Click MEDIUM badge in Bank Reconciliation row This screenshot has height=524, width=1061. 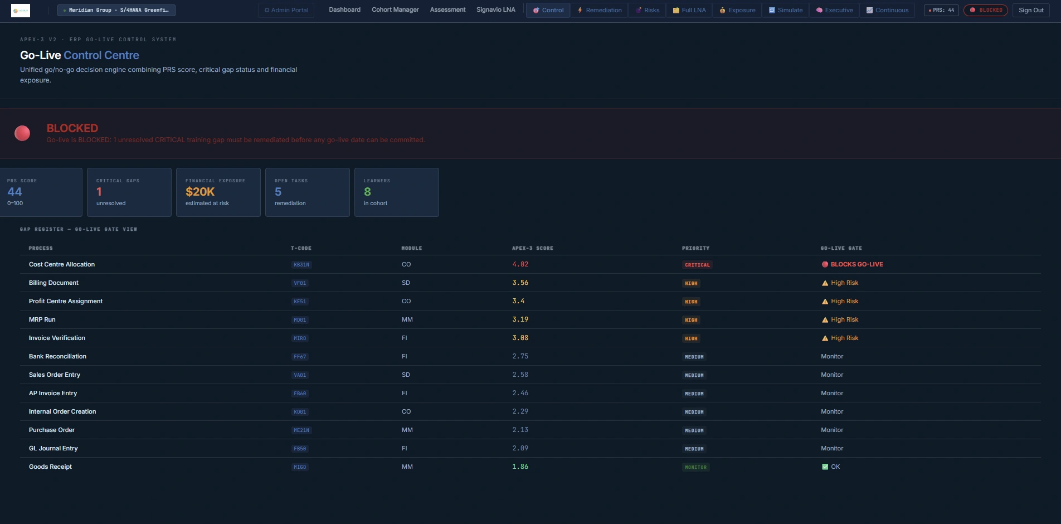[694, 357]
